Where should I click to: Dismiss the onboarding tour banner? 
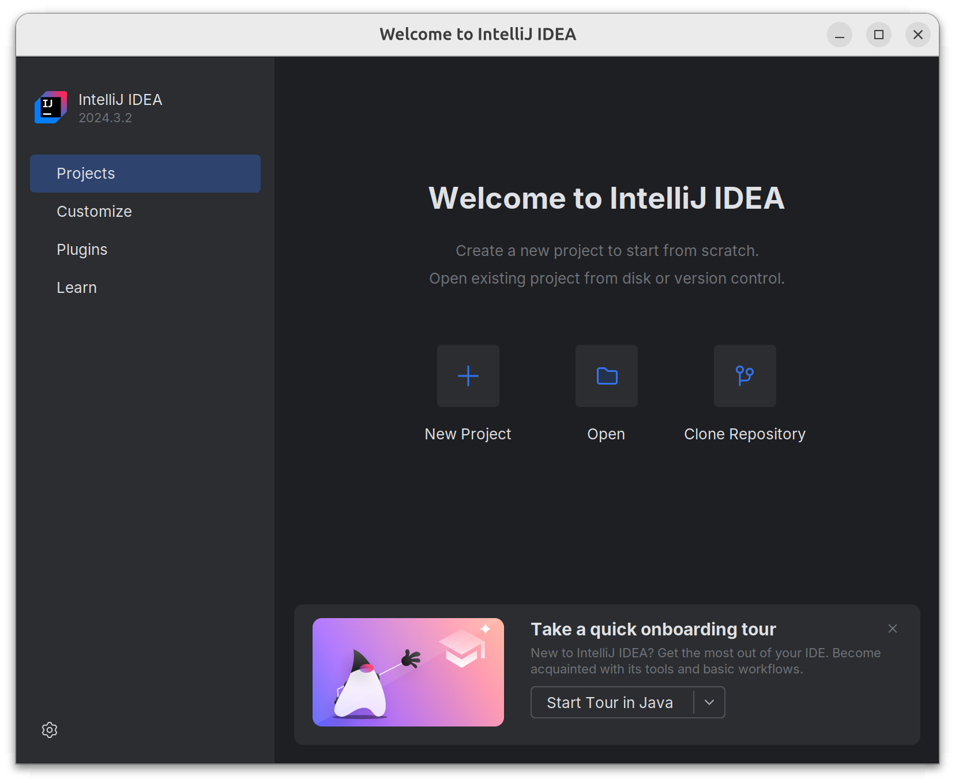coord(892,628)
